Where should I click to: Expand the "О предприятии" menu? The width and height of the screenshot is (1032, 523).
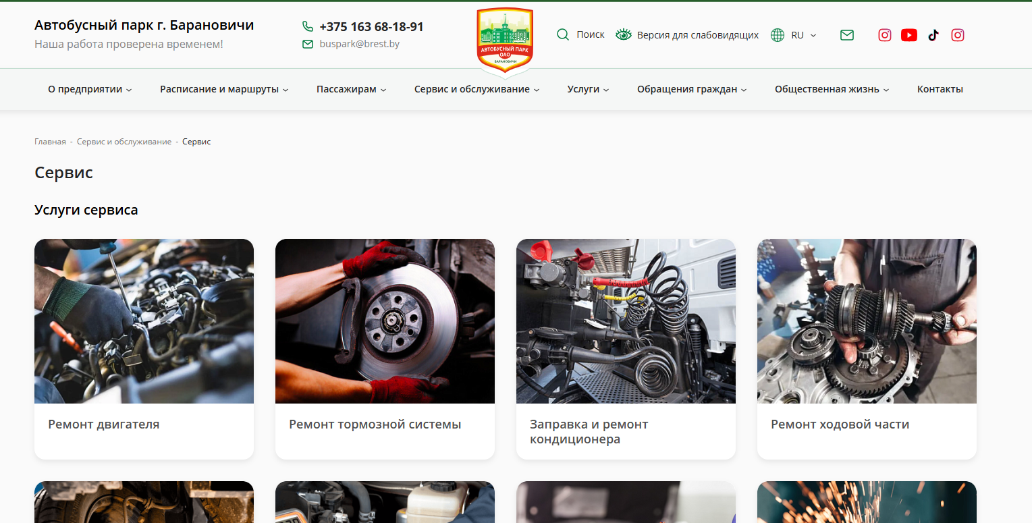tap(90, 89)
